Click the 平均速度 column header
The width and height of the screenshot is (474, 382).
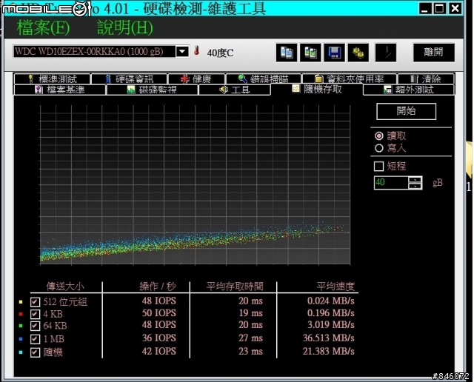point(336,286)
